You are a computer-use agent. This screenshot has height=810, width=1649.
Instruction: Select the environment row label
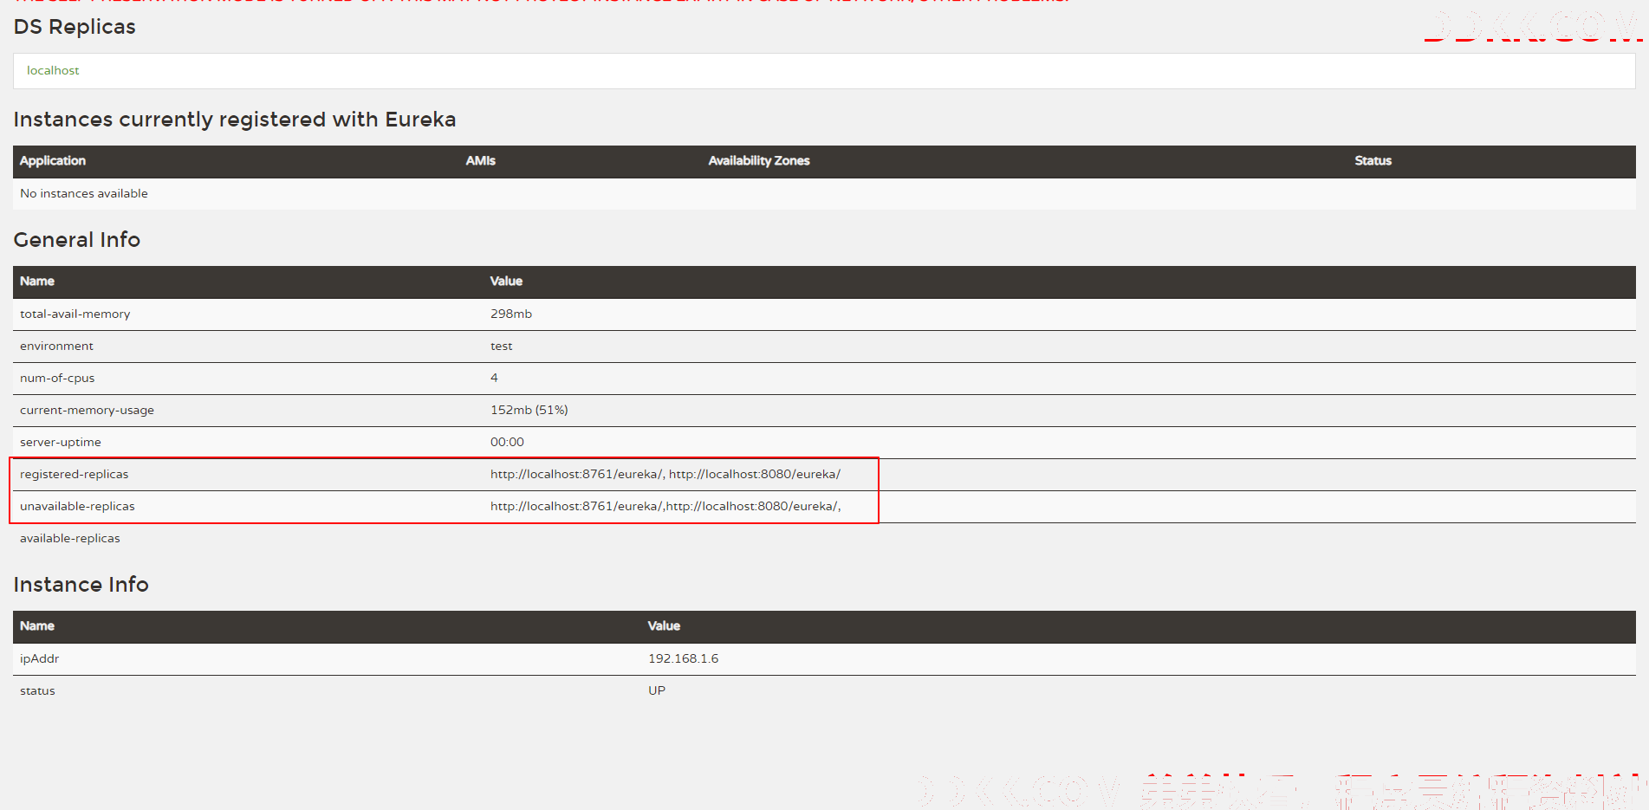tap(56, 347)
